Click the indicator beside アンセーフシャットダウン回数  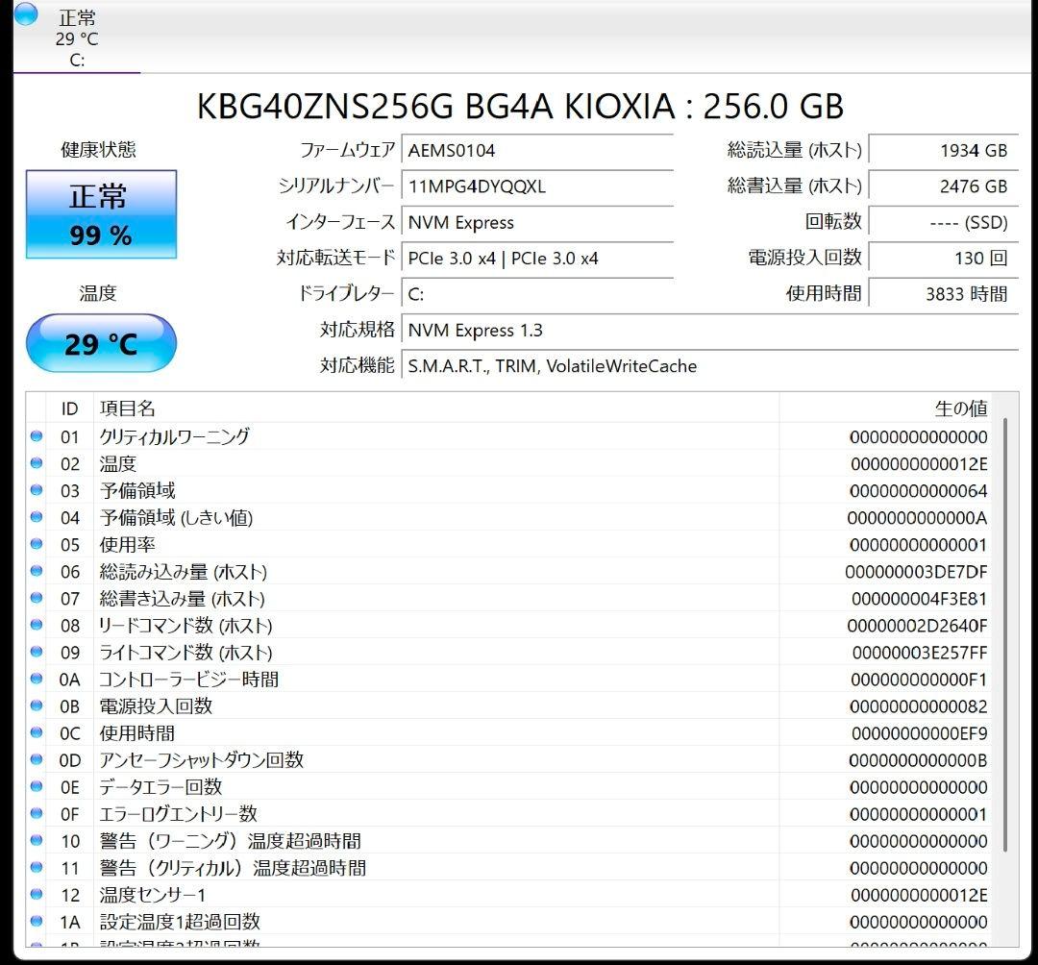point(36,759)
